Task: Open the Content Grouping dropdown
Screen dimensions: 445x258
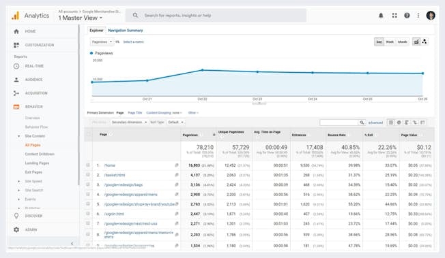Action: pos(164,113)
